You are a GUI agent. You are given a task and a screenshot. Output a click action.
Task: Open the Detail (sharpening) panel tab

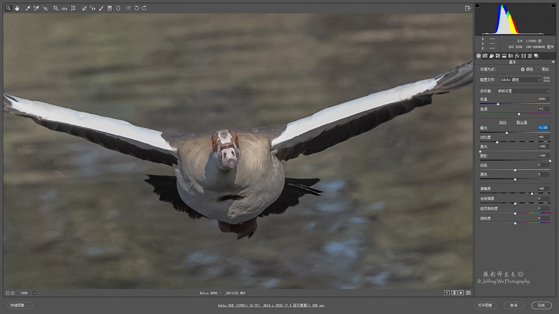(492, 55)
